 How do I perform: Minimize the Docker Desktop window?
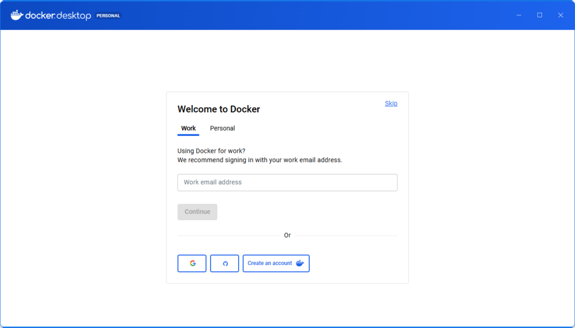point(519,15)
